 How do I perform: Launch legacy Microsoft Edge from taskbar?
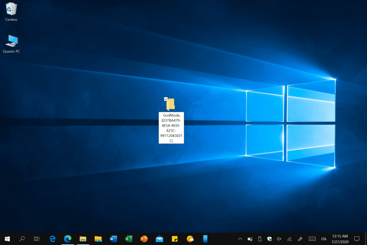pyautogui.click(x=52, y=239)
